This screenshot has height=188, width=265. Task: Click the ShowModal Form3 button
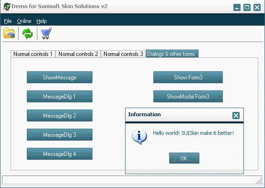tap(188, 96)
